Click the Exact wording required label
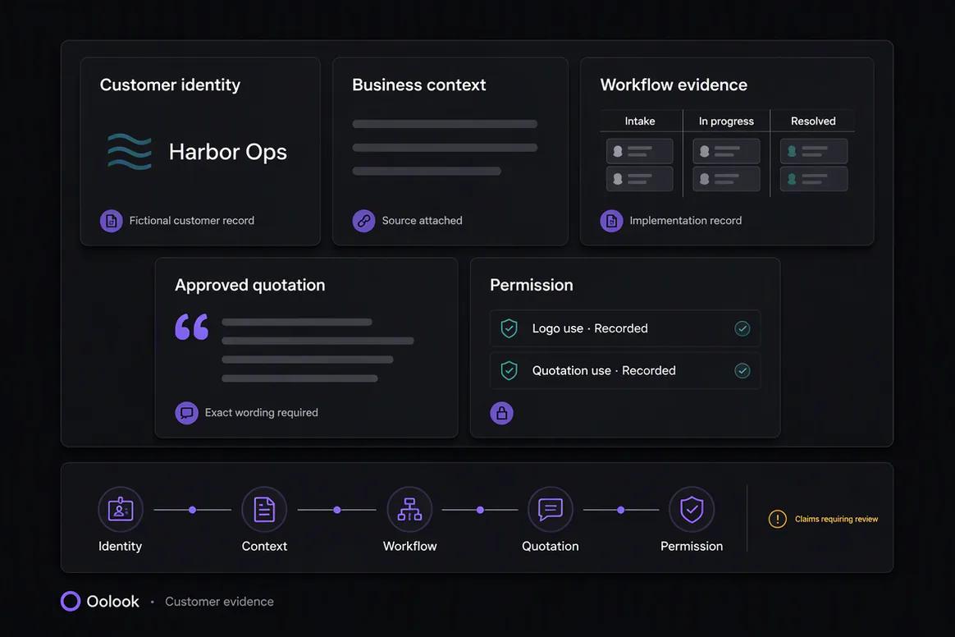Image resolution: width=955 pixels, height=637 pixels. 261,413
